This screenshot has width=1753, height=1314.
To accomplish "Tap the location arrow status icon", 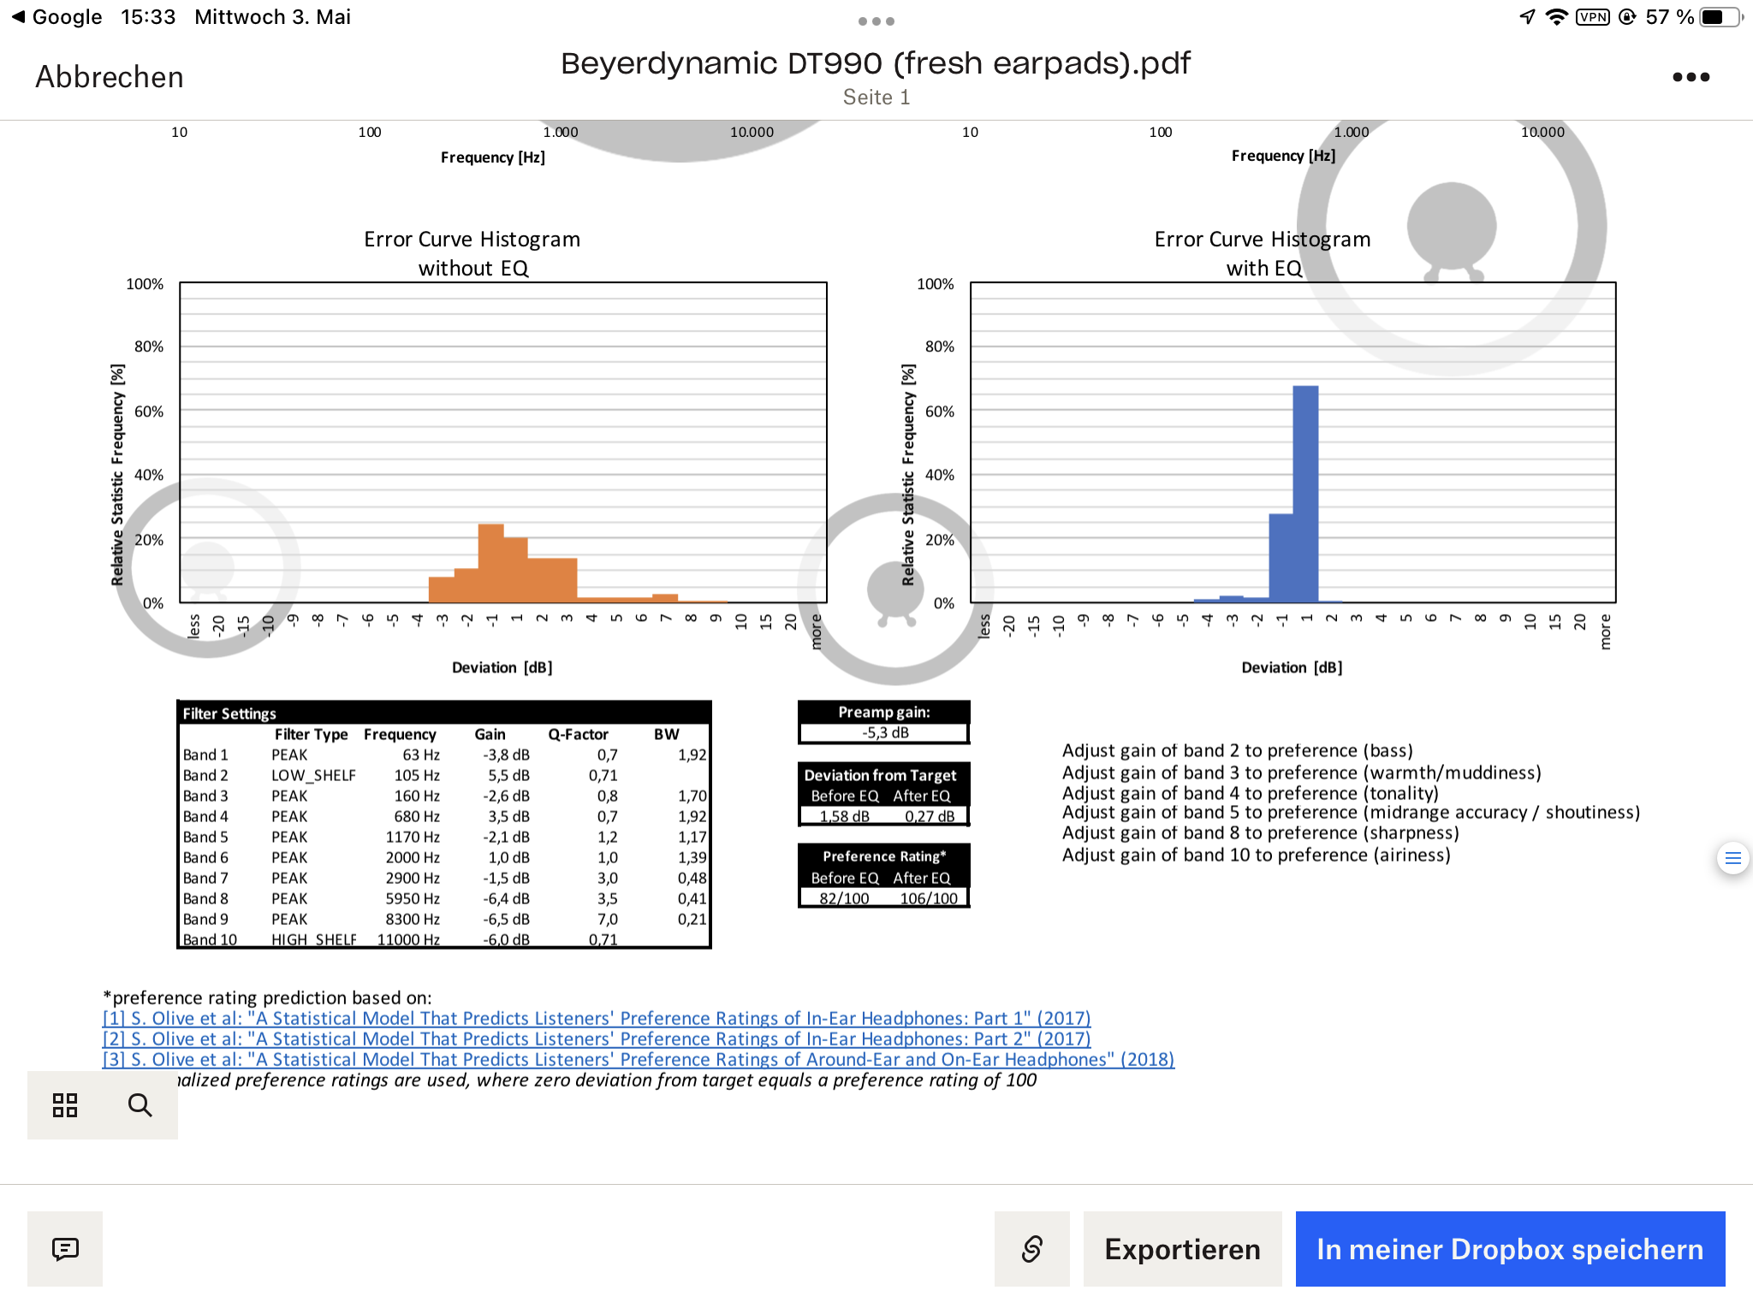I will click(1528, 17).
